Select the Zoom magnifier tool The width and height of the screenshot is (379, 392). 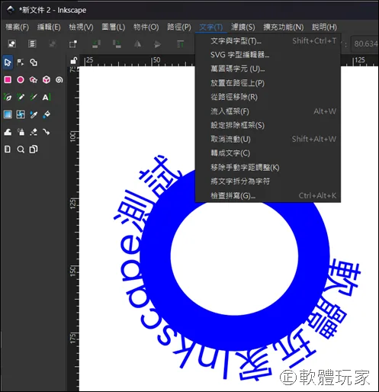point(21,149)
